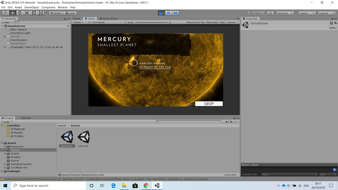Screen dimensions: 338x190
Task: Select the Rect Transform tool
Action: (x=34, y=13)
